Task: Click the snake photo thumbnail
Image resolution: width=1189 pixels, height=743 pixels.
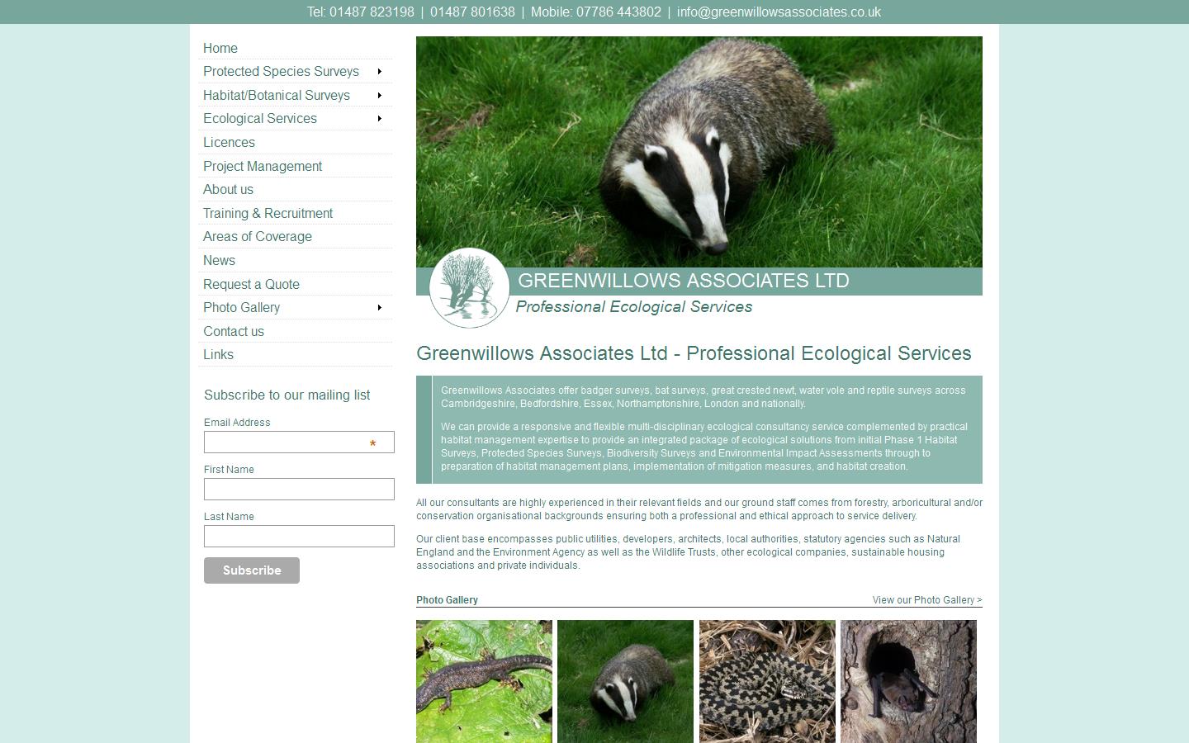Action: (x=767, y=681)
